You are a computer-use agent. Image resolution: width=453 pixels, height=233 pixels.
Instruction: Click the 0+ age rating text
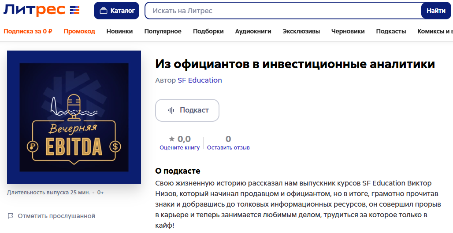[x=100, y=193]
